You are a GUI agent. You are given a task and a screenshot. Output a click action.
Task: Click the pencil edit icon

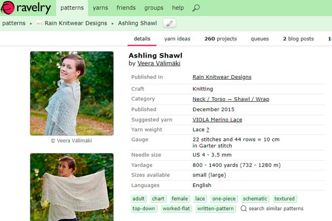(x=169, y=23)
